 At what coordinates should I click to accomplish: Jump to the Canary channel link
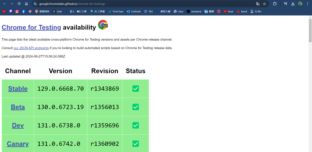click(18, 144)
